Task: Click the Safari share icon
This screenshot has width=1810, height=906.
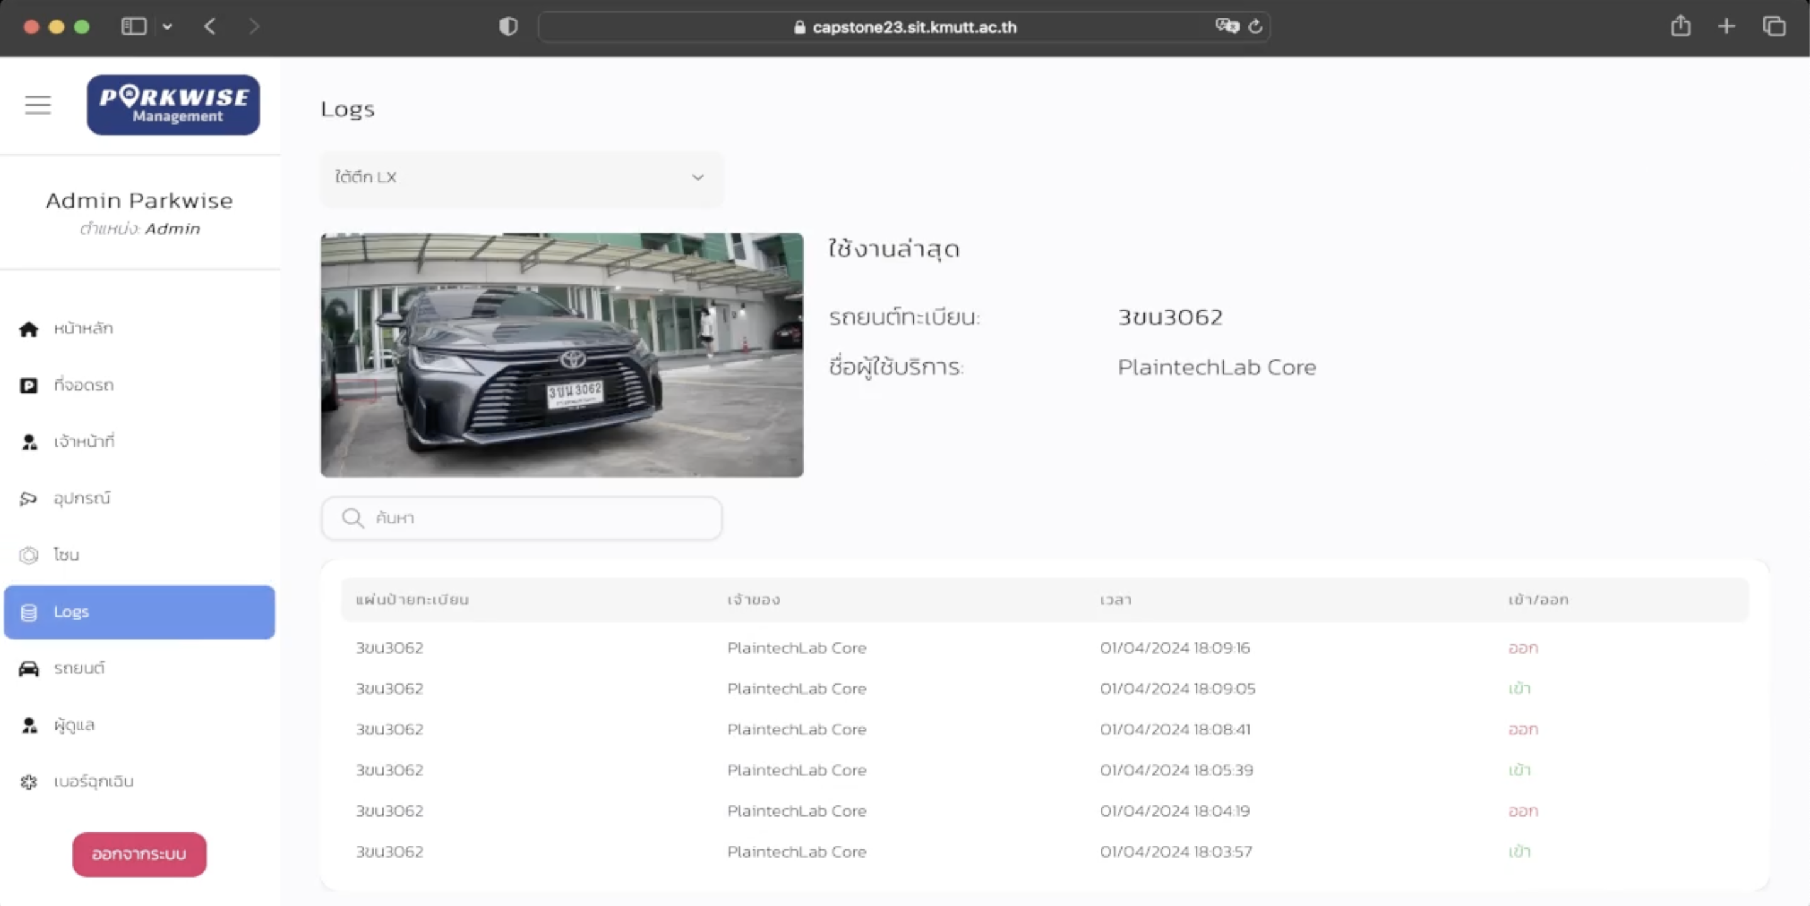Action: click(x=1680, y=26)
